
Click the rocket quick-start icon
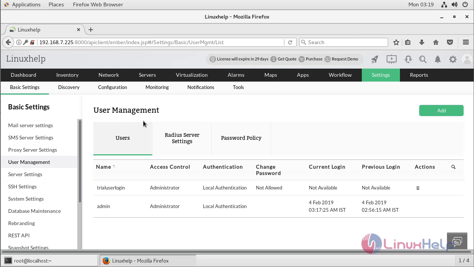click(375, 59)
